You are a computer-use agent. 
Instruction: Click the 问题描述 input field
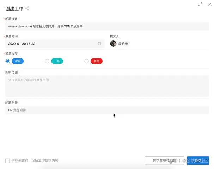click(x=107, y=26)
